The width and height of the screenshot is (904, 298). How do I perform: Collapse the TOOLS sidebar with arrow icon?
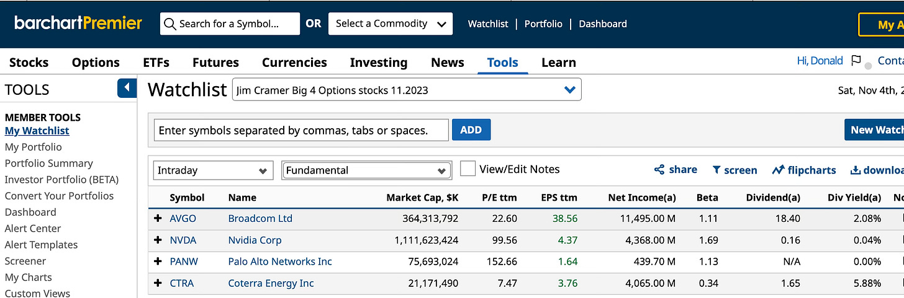coord(127,88)
